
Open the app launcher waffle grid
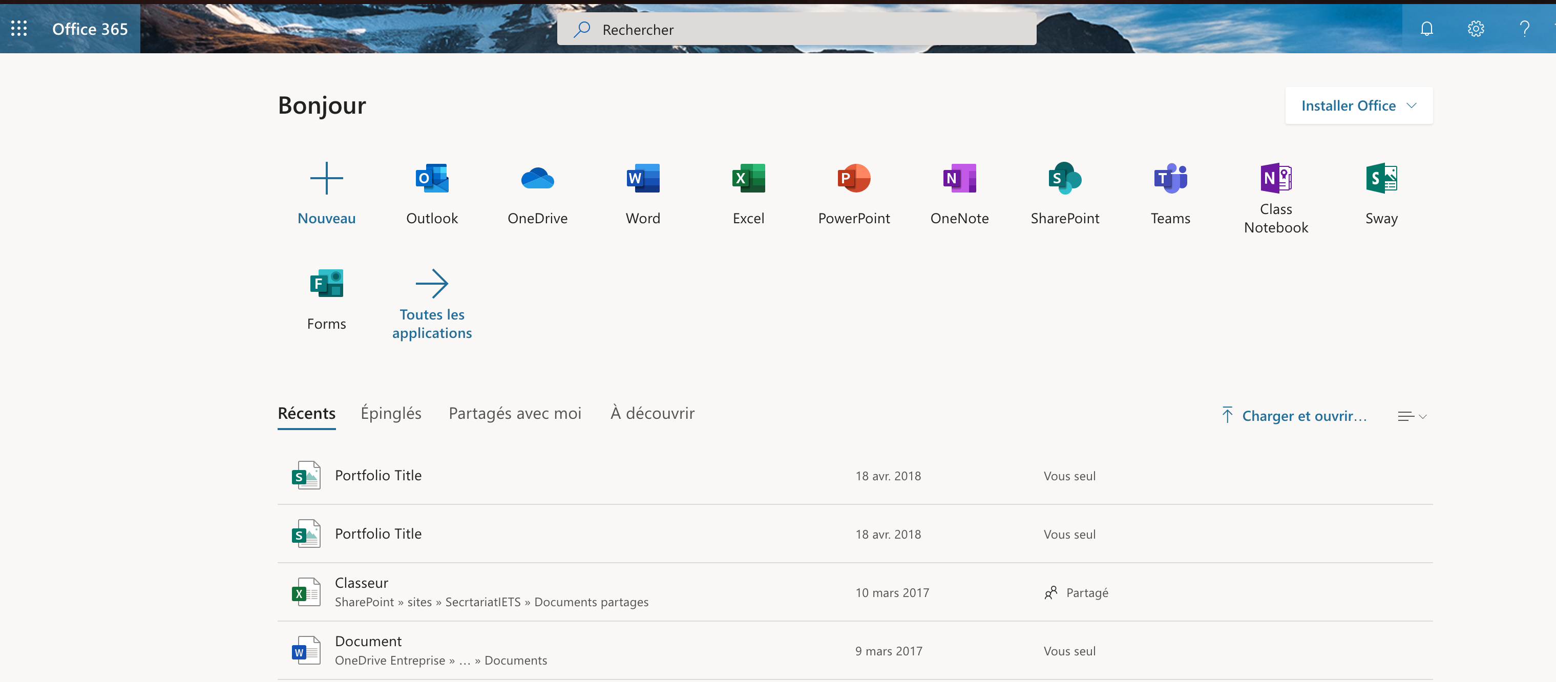[x=19, y=28]
